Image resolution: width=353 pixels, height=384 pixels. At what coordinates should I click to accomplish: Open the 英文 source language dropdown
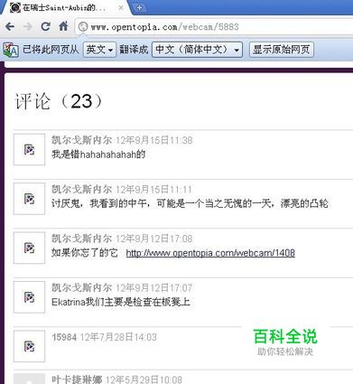click(99, 50)
